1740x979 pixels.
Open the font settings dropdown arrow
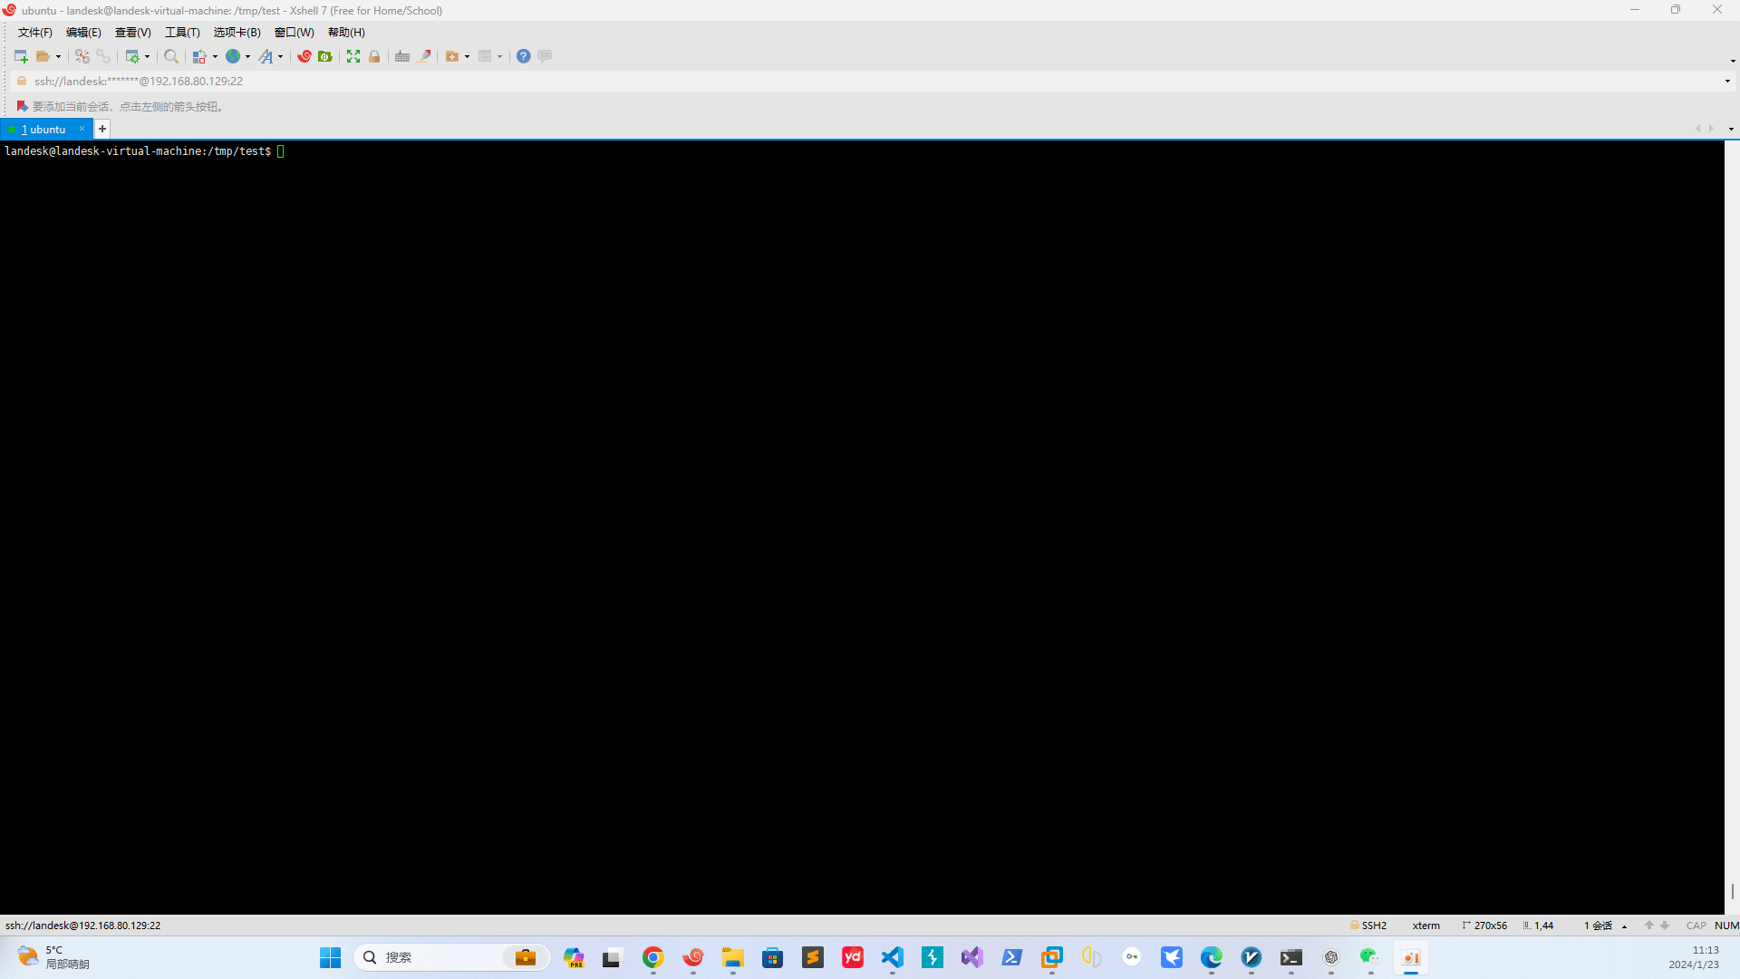point(281,56)
